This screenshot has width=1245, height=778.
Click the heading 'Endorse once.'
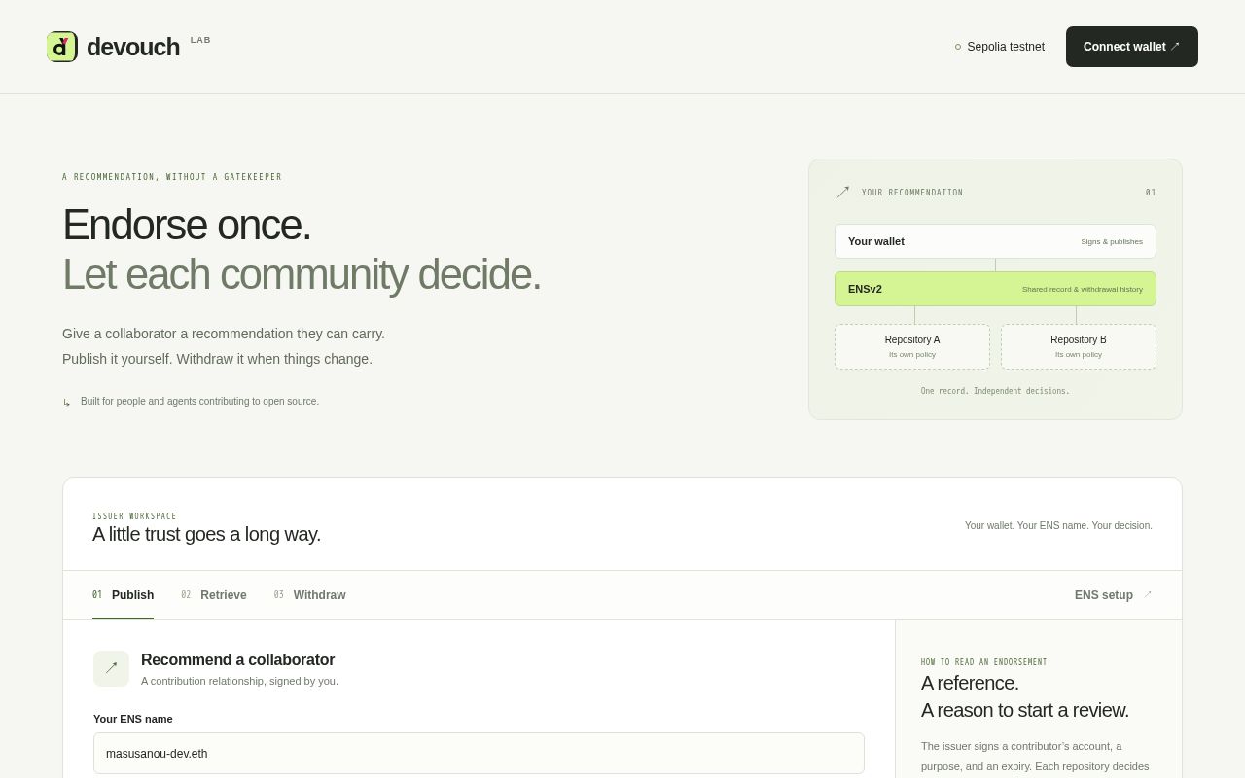187,225
